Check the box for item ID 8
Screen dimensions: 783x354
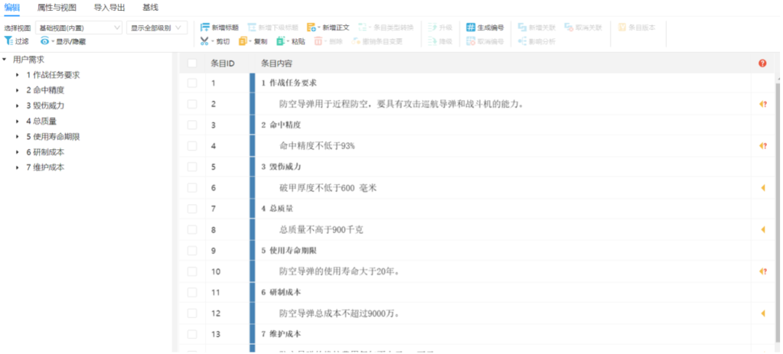[192, 230]
